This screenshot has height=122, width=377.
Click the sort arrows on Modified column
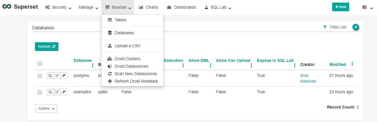[352, 64]
